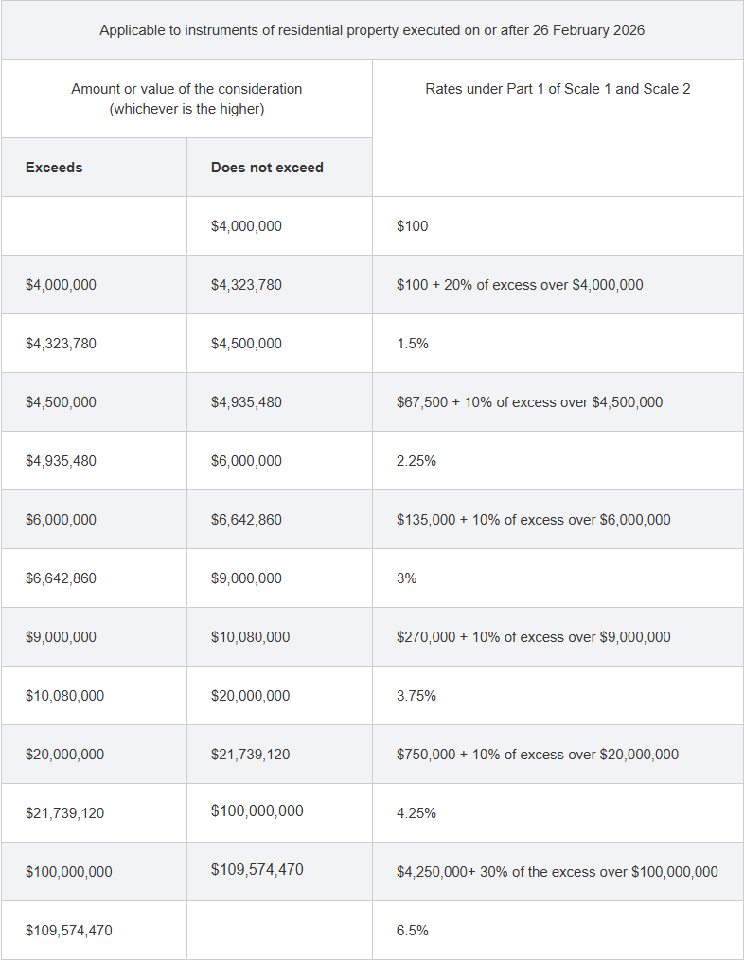744x961 pixels.
Task: Click the 'Rates under Part 1' header
Action: 558,128
